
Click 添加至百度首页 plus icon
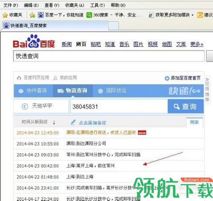click(167, 78)
